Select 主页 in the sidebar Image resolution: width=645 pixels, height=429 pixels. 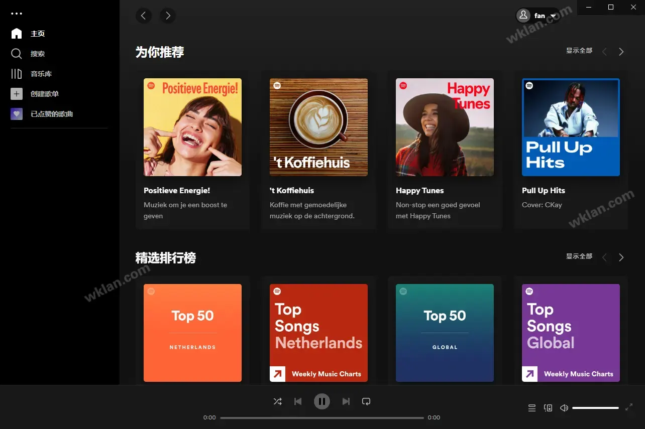click(x=38, y=34)
